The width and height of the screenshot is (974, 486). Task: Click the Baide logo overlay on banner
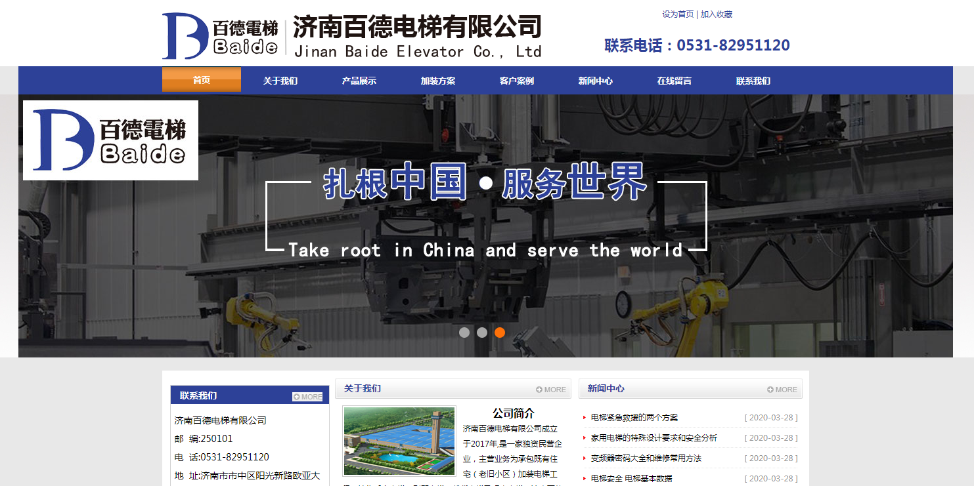pos(110,140)
